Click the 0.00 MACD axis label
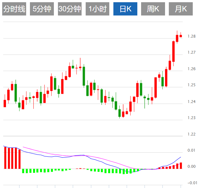This screenshot has width=200, height=188. (x=191, y=167)
